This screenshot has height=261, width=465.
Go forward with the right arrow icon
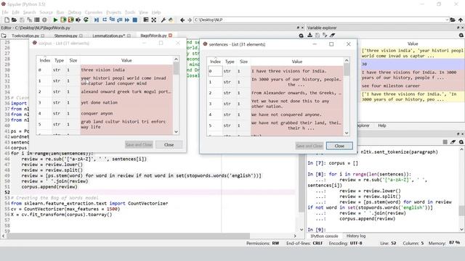pyautogui.click(x=190, y=20)
